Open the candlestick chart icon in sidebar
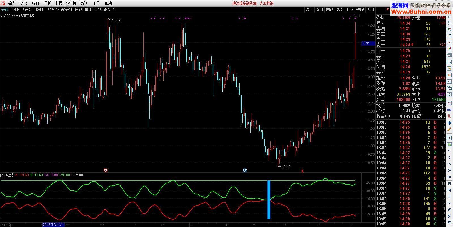 pyautogui.click(x=449, y=49)
